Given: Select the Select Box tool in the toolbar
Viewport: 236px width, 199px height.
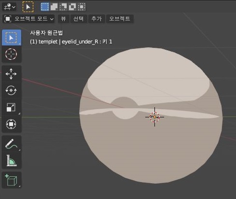Looking at the screenshot, I should pyautogui.click(x=12, y=38).
